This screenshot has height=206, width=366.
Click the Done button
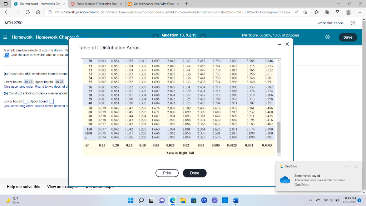click(x=194, y=173)
